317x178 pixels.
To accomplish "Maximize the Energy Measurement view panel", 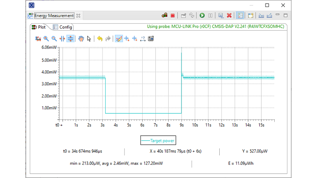I will [286, 15].
